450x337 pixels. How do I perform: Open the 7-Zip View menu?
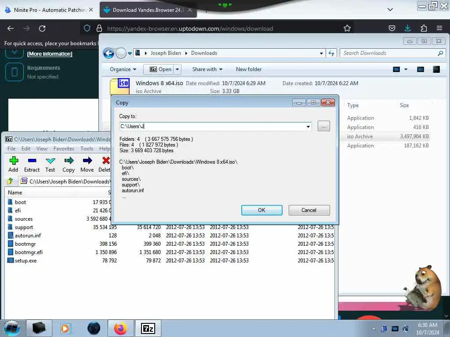pos(42,149)
